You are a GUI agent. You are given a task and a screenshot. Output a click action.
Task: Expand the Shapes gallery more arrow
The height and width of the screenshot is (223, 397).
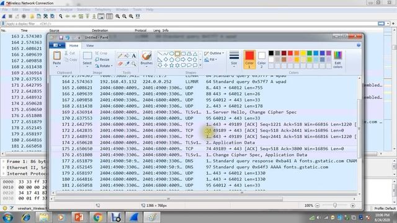200,65
